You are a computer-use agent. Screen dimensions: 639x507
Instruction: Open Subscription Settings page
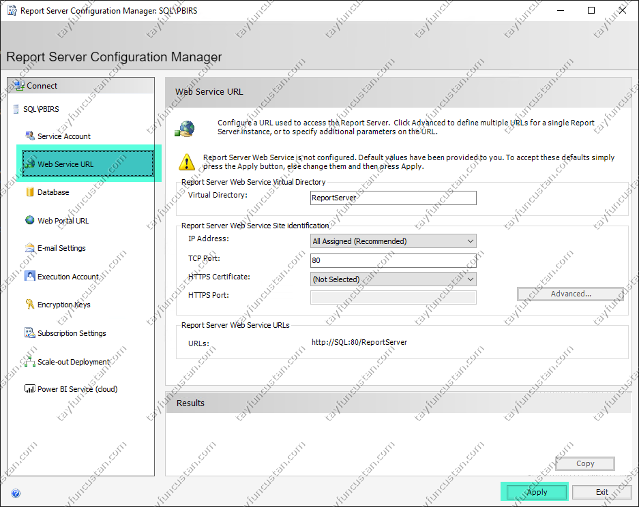[72, 333]
